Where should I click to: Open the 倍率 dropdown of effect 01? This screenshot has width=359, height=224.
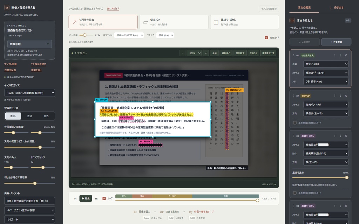coord(326,64)
